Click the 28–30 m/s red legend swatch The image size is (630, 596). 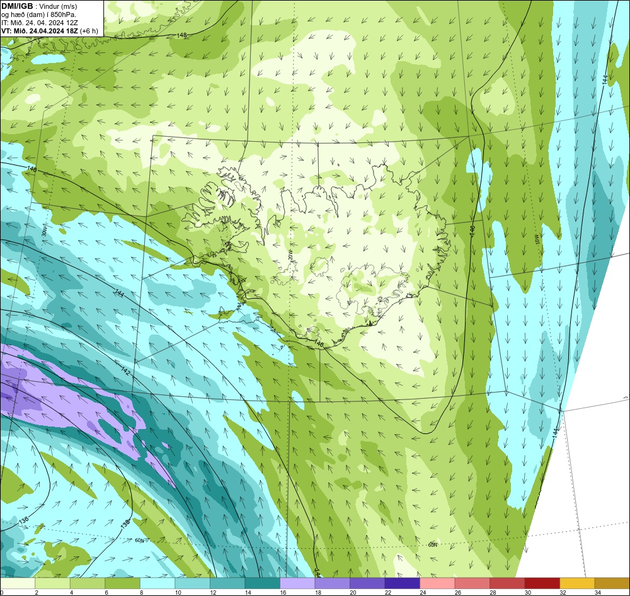point(507,583)
